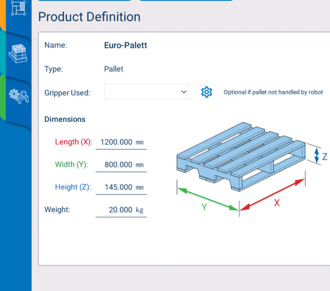Image resolution: width=330 pixels, height=291 pixels.
Task: Click the Pallet type value text
Action: [114, 69]
